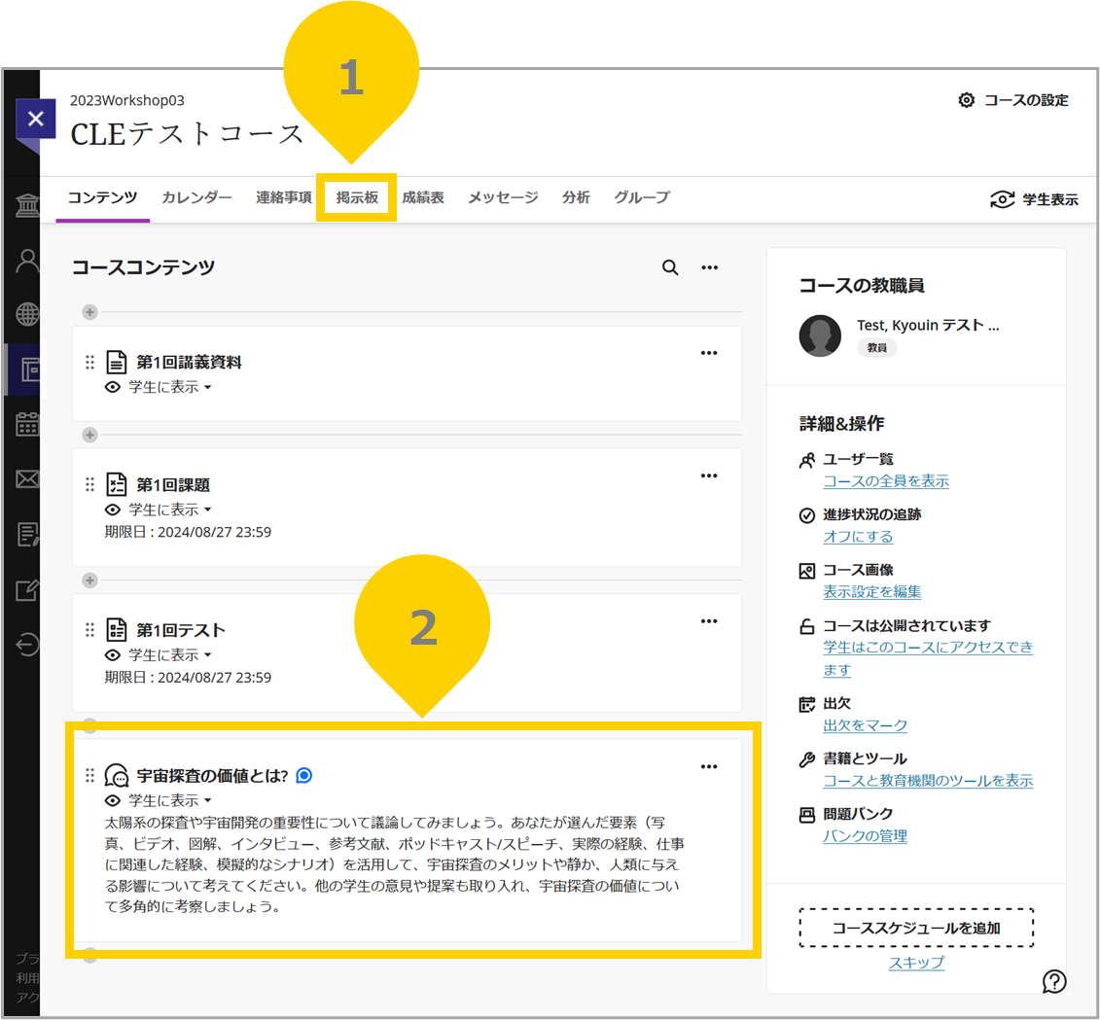Open the sidebar Messages envelope icon
This screenshot has height=1020, width=1100.
[x=27, y=479]
